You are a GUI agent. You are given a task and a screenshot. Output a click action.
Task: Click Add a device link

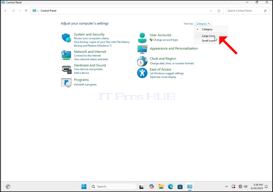pyautogui.click(x=81, y=73)
